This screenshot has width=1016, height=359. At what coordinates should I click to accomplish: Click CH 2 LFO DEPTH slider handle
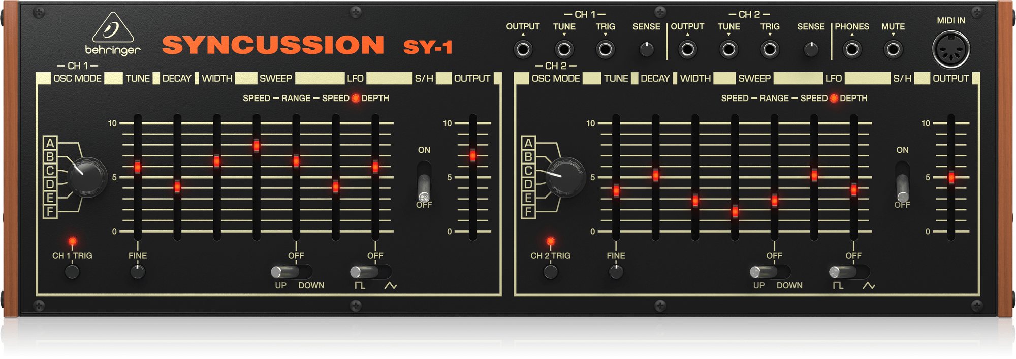(854, 190)
